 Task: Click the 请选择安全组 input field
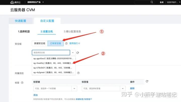click(51, 53)
